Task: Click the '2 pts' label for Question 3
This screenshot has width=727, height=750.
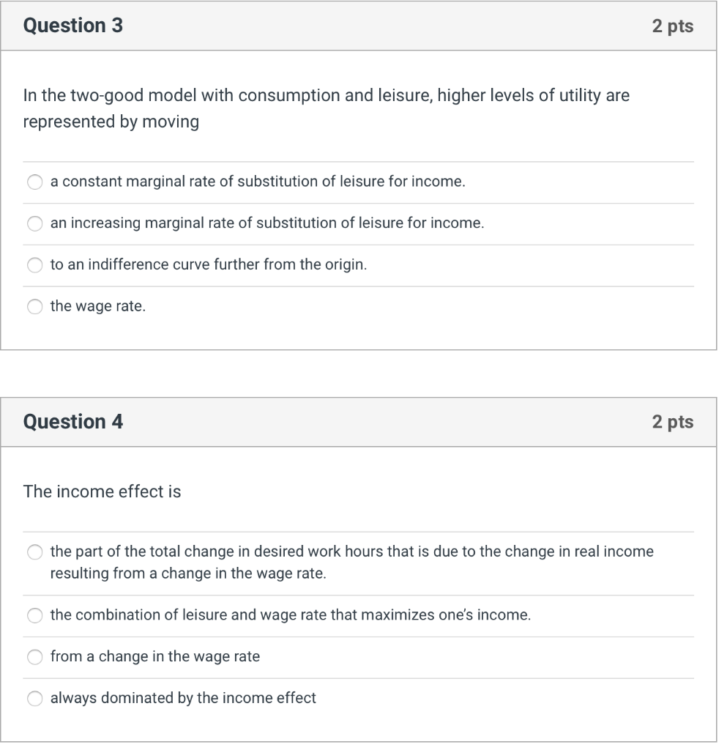Action: tap(674, 25)
